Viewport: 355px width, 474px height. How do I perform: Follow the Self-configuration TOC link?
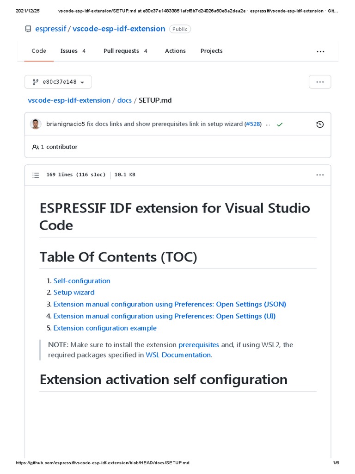82,281
